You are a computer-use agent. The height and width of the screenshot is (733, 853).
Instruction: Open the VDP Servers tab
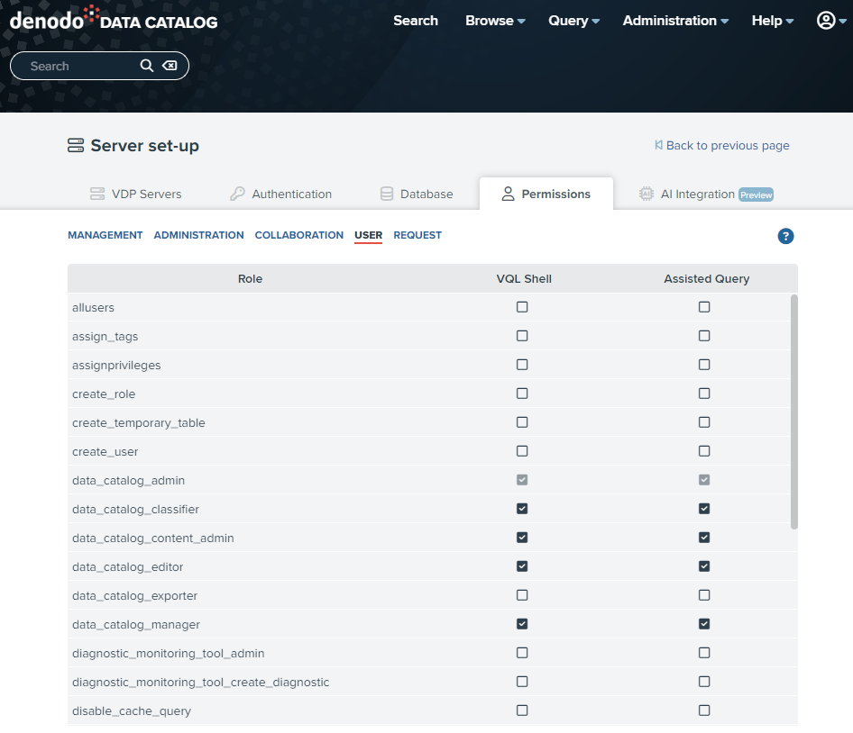135,194
